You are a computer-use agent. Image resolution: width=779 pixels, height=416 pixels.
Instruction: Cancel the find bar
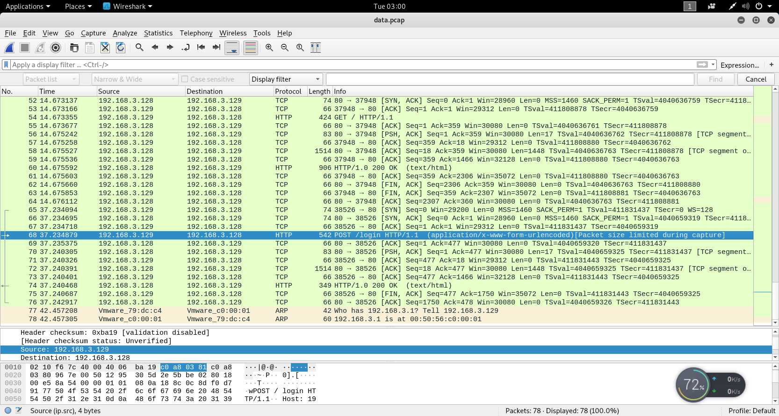click(756, 79)
